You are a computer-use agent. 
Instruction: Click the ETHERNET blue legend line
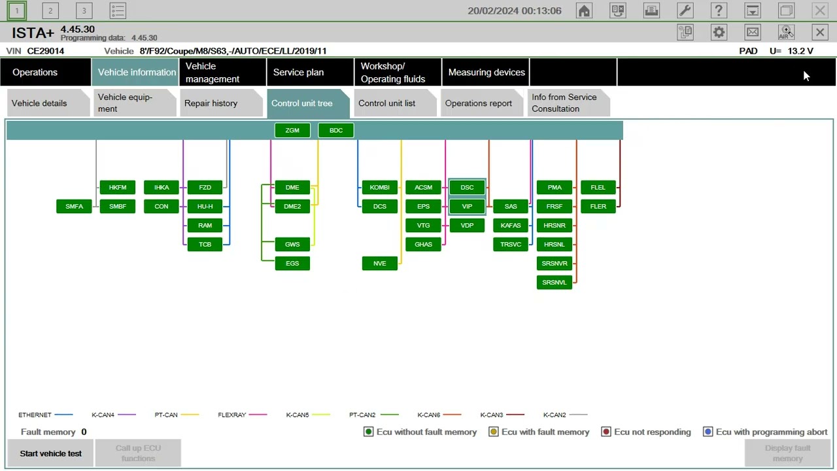pyautogui.click(x=63, y=415)
